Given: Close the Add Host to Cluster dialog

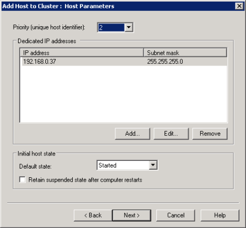Looking at the screenshot, I should (x=239, y=6).
